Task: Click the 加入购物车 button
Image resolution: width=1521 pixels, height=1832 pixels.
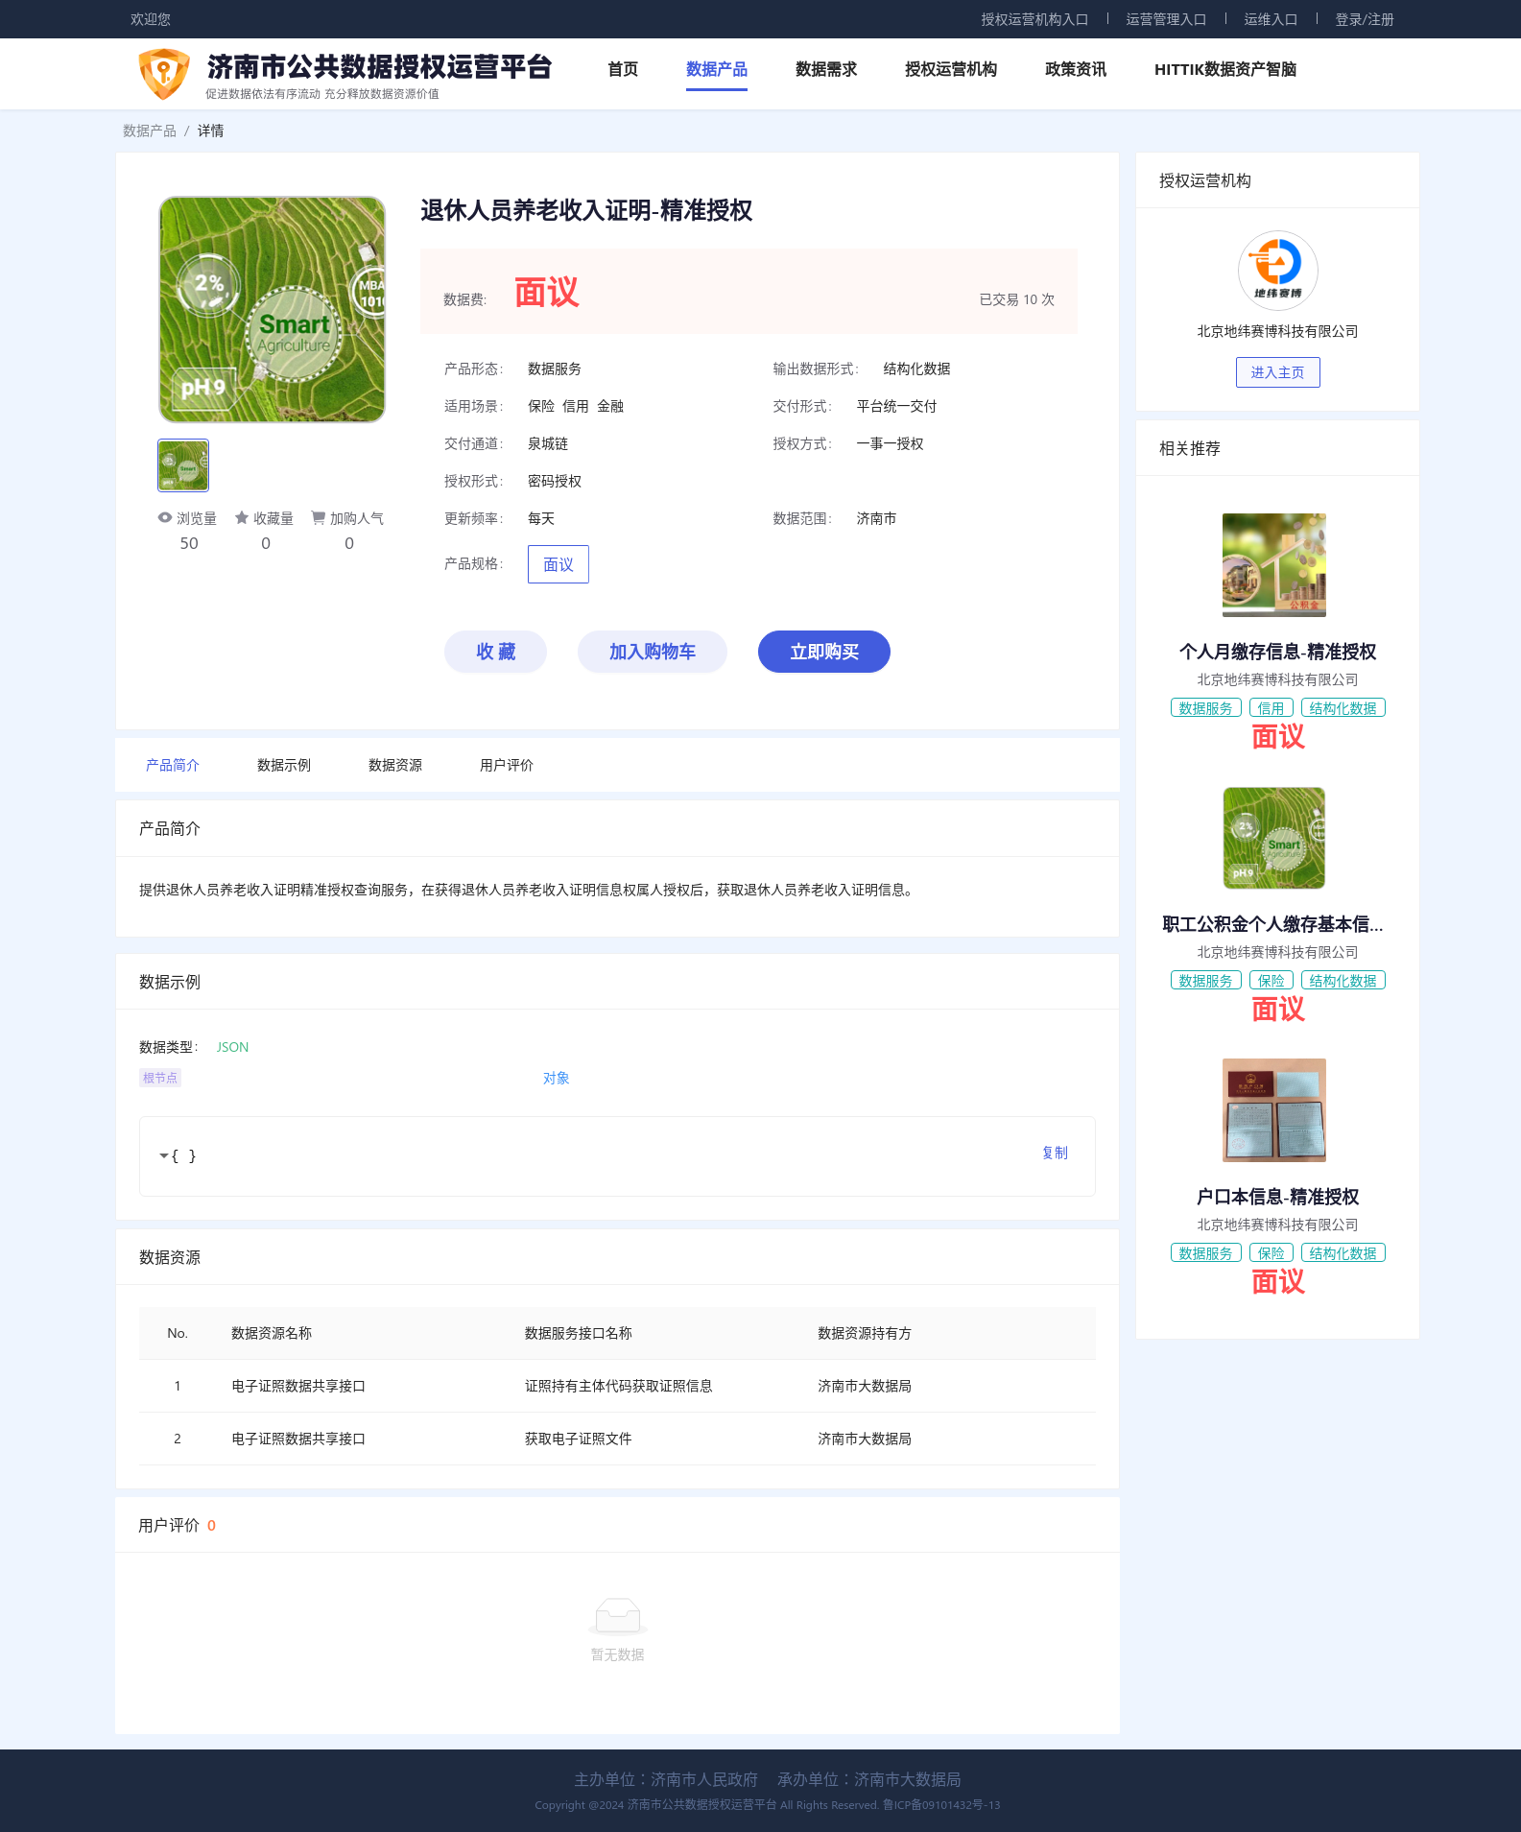Action: tap(653, 652)
